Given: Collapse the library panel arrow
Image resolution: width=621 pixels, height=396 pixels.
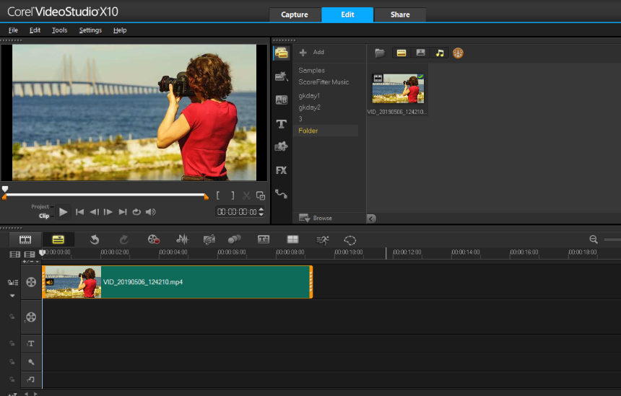Looking at the screenshot, I should click(371, 219).
